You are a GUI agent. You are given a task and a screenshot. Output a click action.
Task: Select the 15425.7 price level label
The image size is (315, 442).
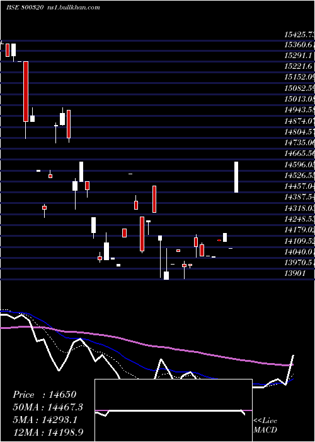299,35
